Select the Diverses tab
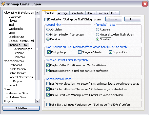This screenshot has height=129, width=162. (103, 13)
